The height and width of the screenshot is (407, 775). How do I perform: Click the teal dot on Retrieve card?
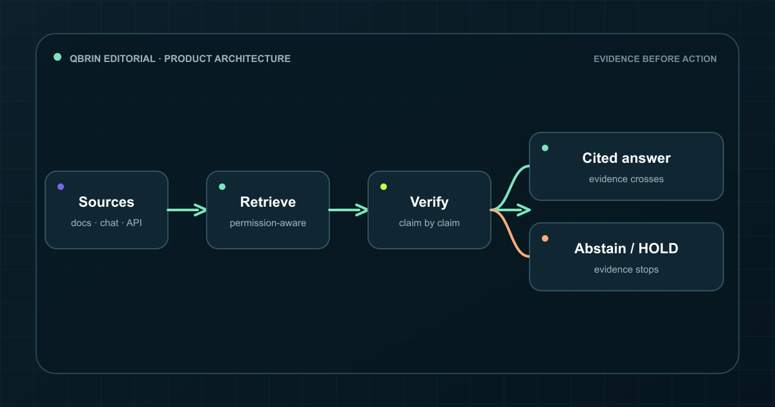[222, 187]
